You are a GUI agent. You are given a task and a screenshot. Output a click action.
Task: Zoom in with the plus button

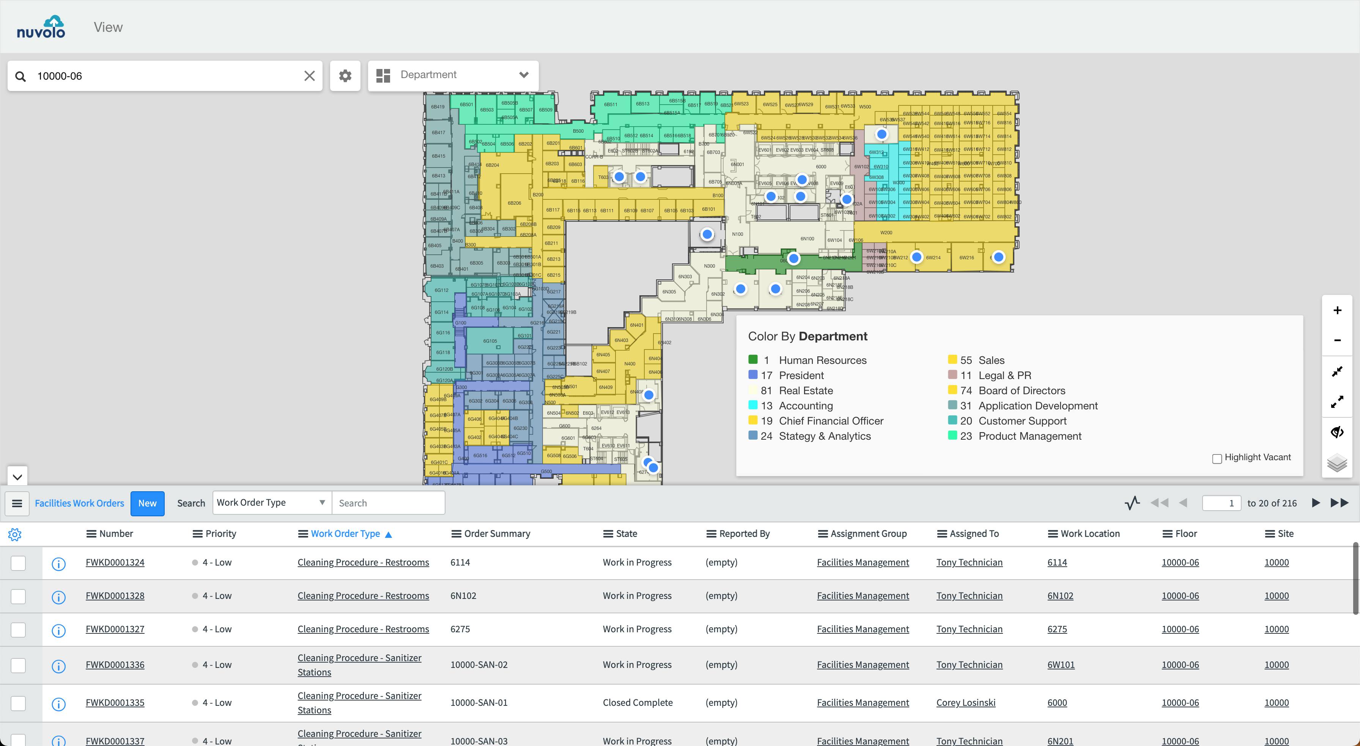[1337, 310]
